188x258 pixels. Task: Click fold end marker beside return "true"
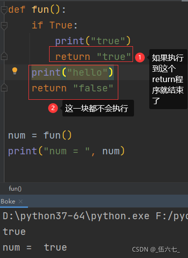coord(4,57)
